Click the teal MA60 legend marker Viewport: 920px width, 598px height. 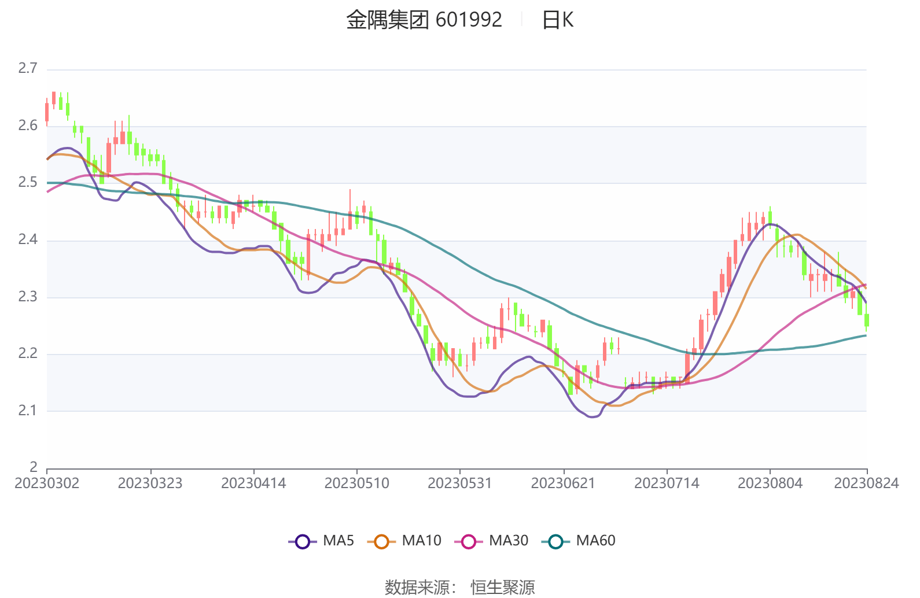click(555, 542)
